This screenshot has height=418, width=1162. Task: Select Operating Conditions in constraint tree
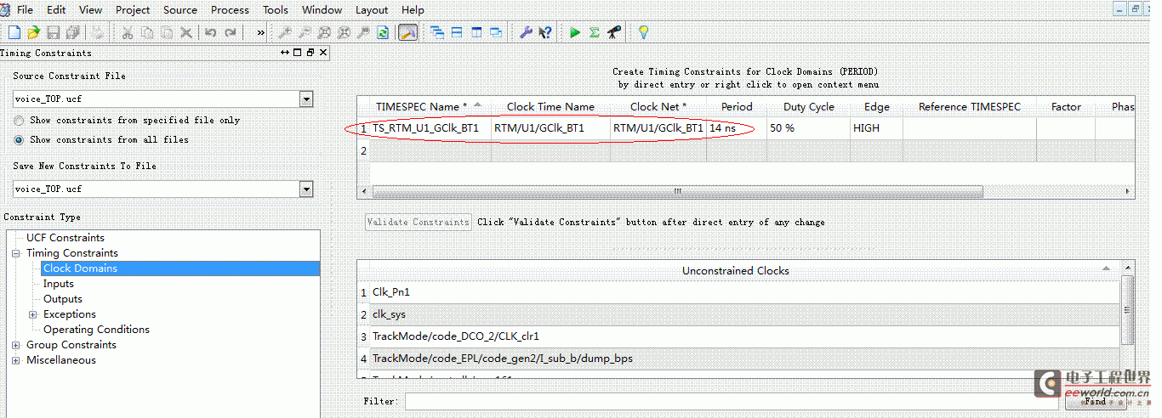(96, 330)
